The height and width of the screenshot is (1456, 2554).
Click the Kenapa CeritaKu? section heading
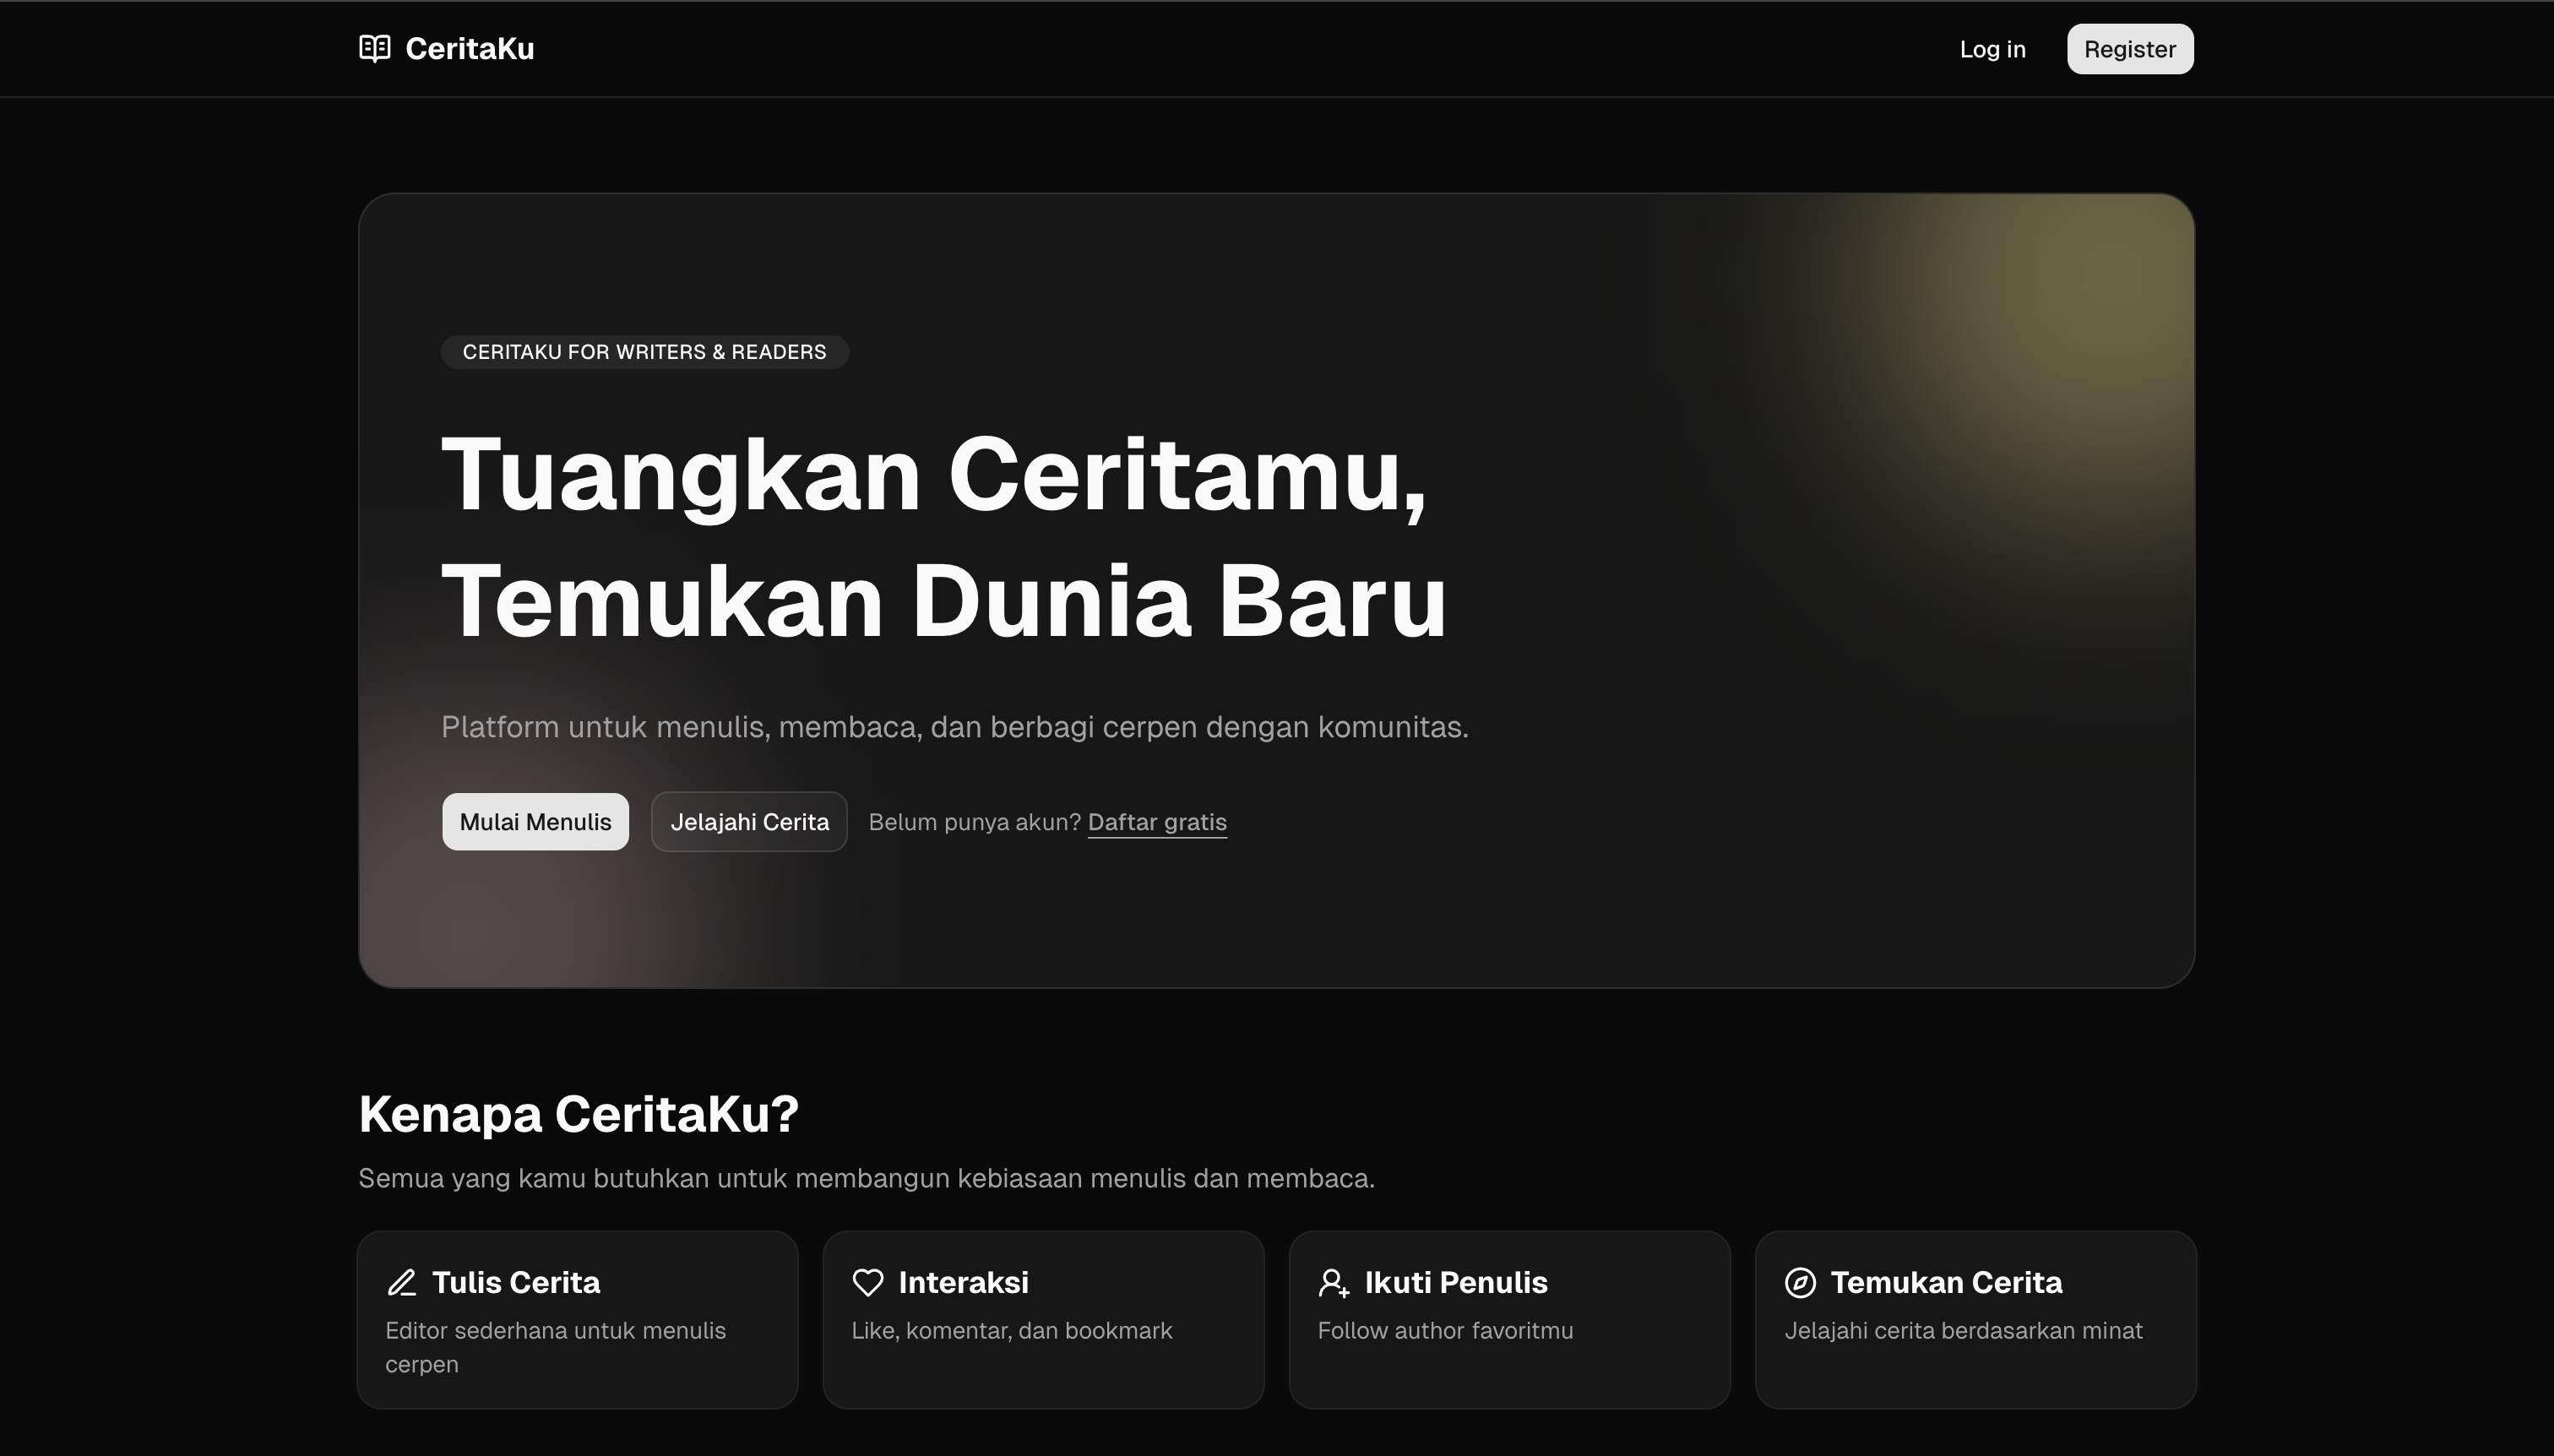point(578,1114)
